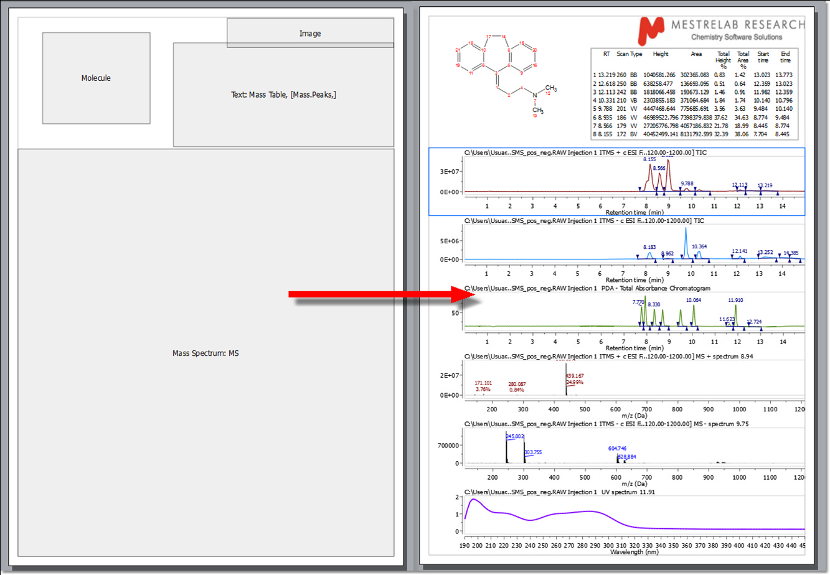Select the Image placeholder box in the template
Viewport: 830px width, 575px height.
click(310, 33)
